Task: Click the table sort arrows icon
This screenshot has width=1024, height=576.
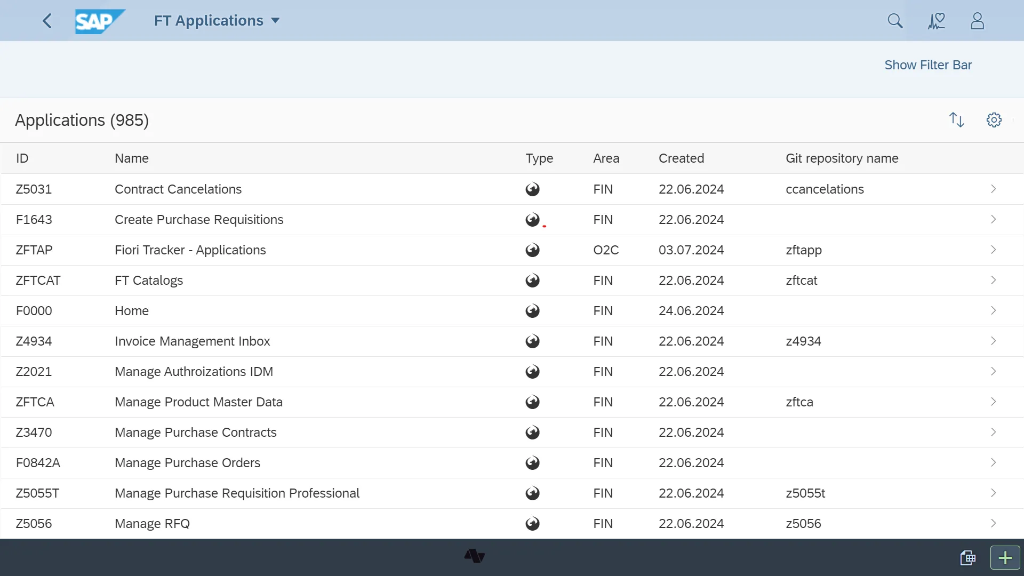Action: point(957,120)
